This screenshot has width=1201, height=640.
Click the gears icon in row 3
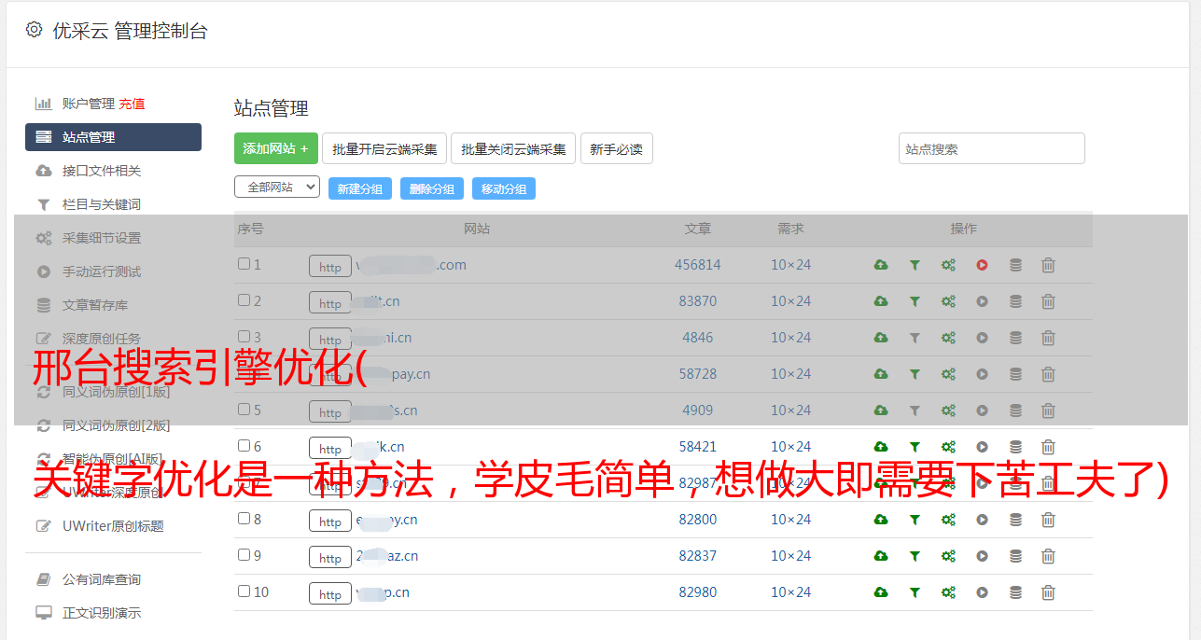tap(948, 338)
